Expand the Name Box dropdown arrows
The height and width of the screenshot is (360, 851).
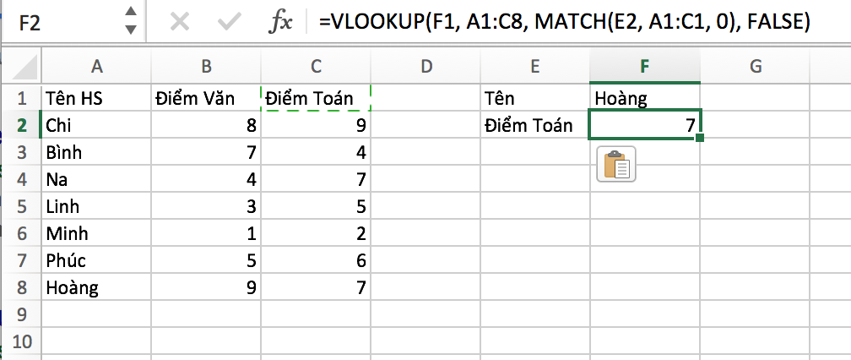point(130,20)
